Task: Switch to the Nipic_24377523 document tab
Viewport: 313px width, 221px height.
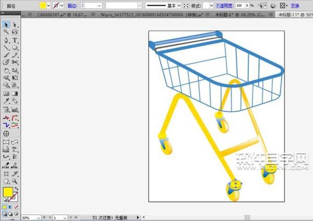Action: click(152, 15)
